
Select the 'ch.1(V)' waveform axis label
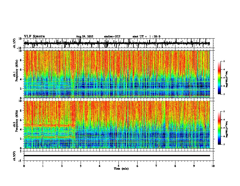point(15,43)
